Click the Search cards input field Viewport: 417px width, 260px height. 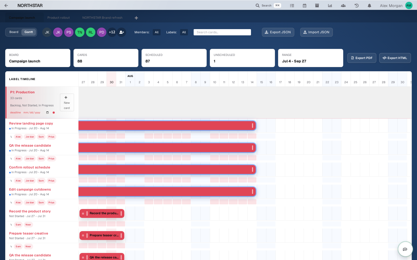[x=222, y=32]
